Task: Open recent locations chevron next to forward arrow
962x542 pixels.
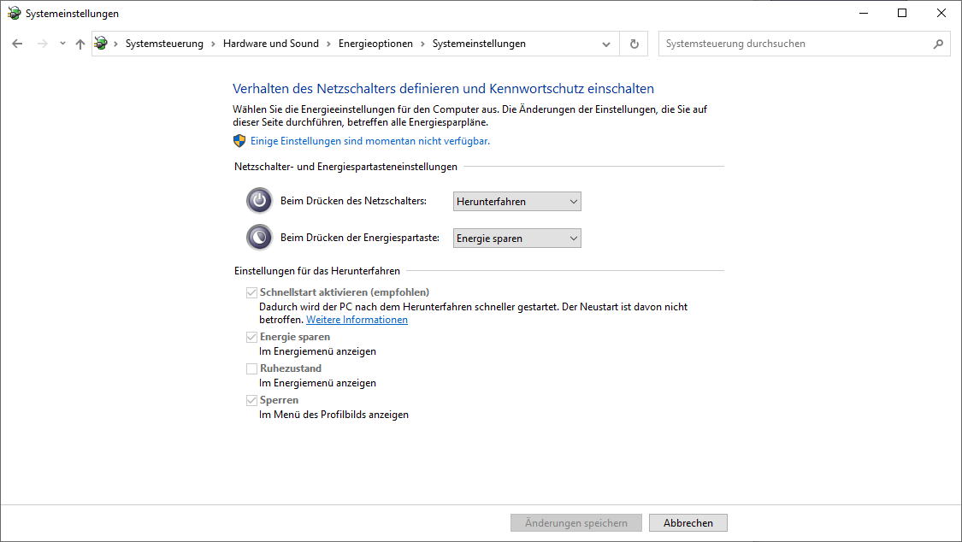Action: click(62, 44)
